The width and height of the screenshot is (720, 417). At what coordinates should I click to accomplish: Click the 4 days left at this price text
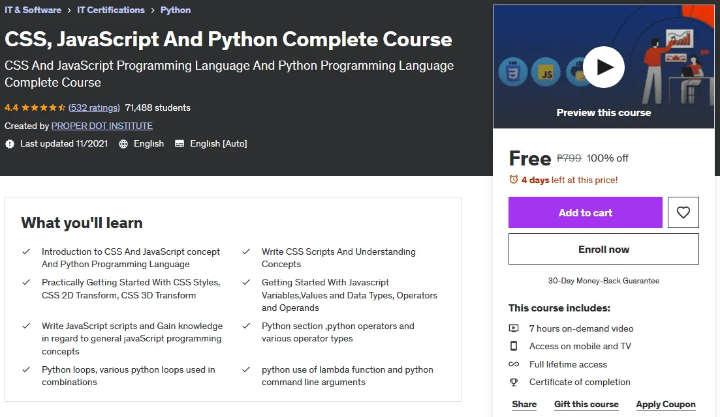pos(569,180)
